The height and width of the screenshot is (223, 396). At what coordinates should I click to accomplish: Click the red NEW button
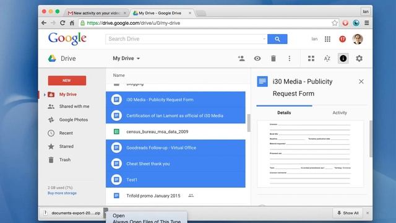coord(67,81)
